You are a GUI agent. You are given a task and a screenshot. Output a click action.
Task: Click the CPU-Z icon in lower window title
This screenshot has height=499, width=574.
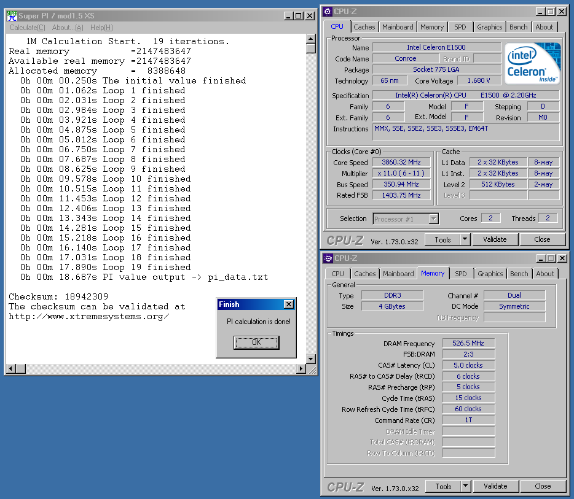tap(328, 258)
